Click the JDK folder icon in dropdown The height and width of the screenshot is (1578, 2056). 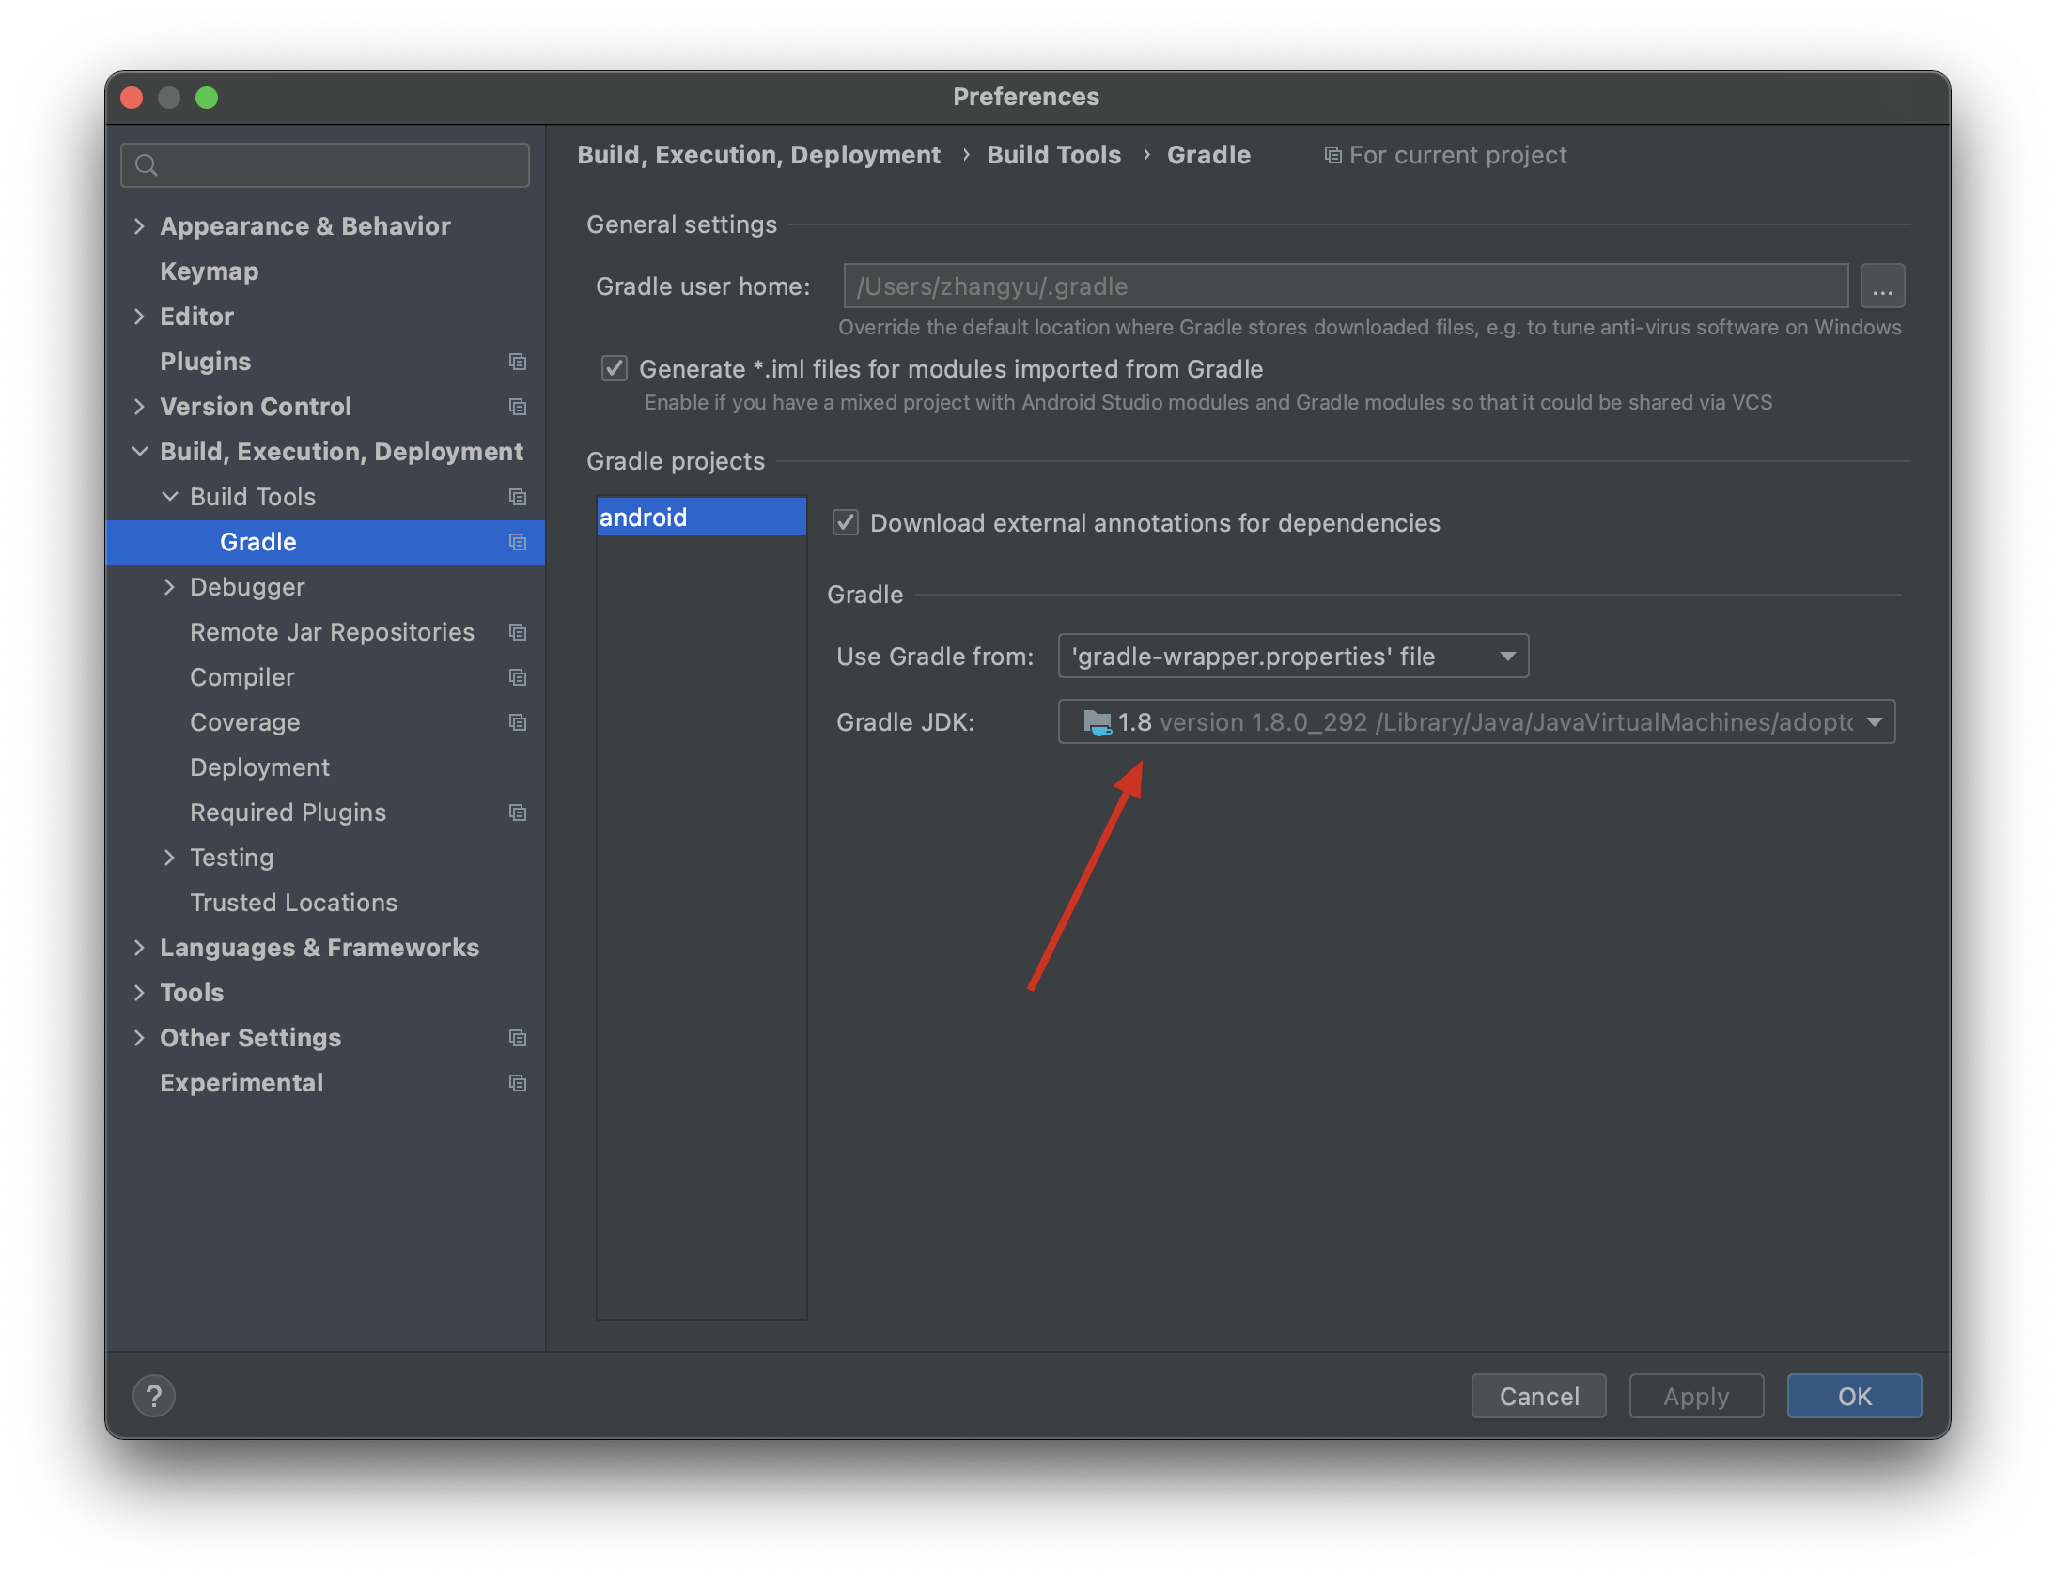coord(1096,722)
